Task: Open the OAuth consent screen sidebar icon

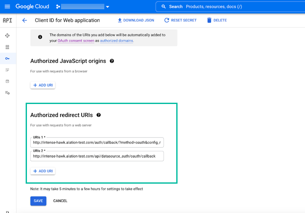Action: [8, 70]
